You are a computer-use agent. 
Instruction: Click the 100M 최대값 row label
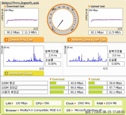point(24,87)
